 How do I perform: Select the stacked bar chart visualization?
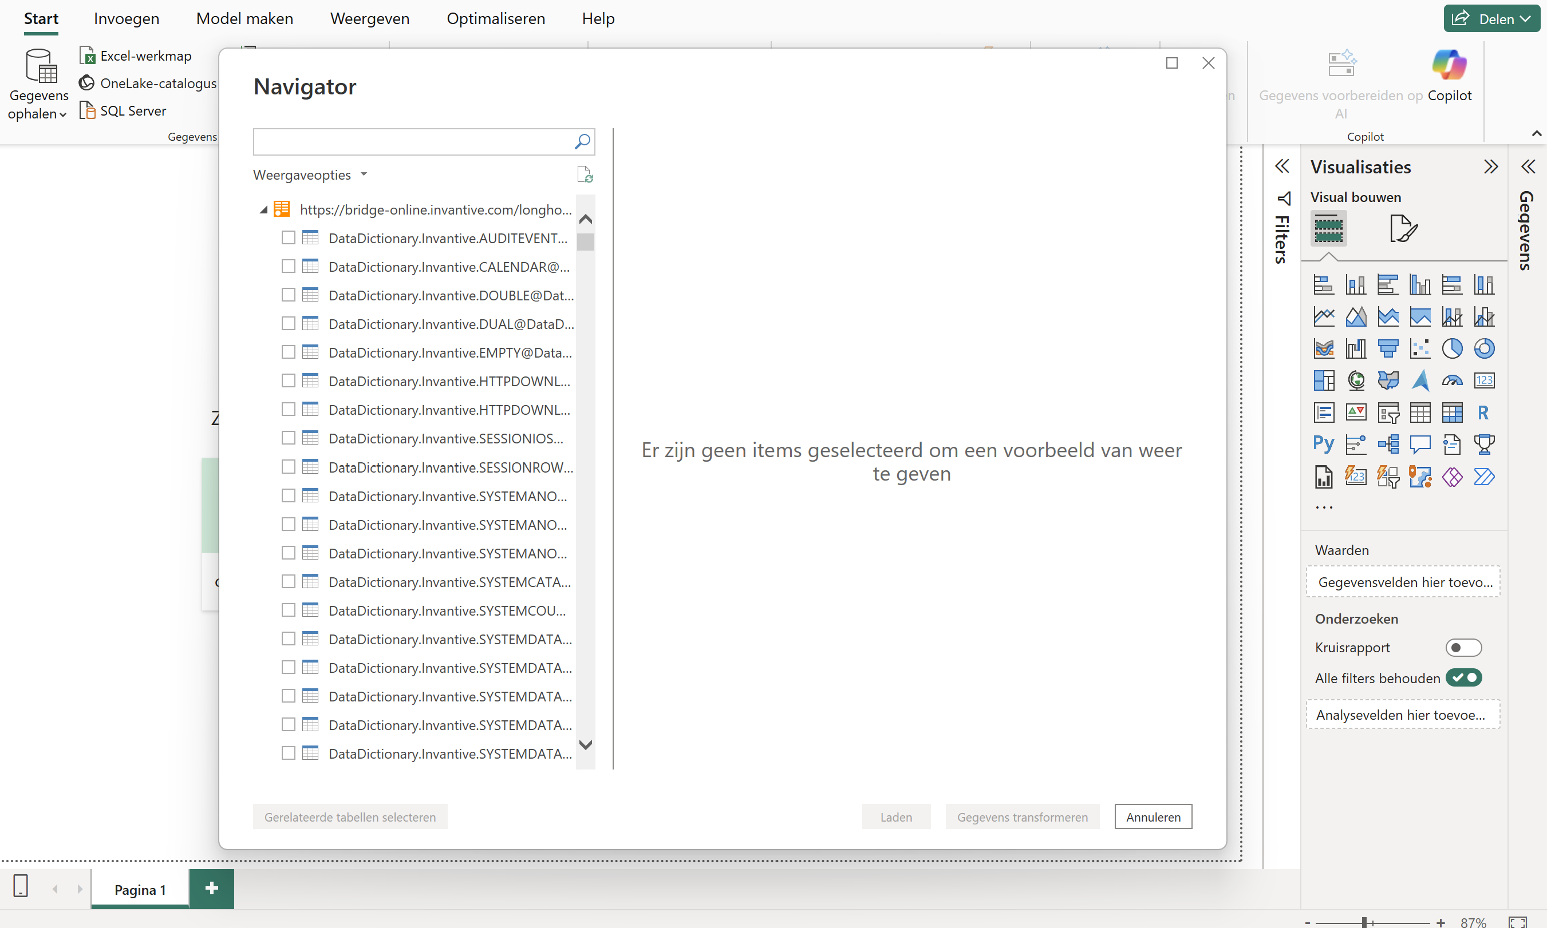pos(1324,284)
